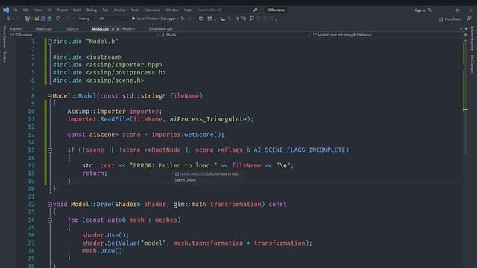Viewport: 477px width, 268px height.
Task: Click the step/indent toolbar icon
Action: [x=223, y=19]
